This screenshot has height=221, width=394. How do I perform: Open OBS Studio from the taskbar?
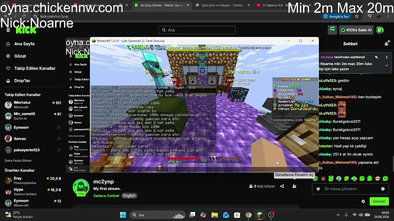271,215
